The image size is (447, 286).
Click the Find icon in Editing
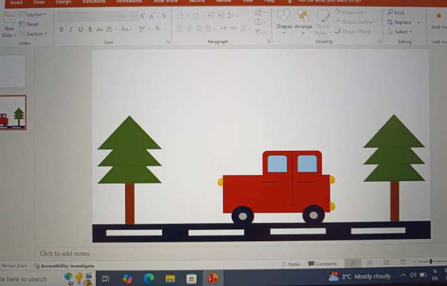(x=396, y=13)
